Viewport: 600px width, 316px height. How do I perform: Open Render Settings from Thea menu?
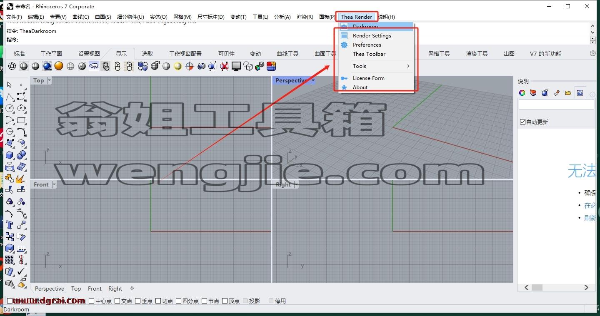tap(376, 36)
